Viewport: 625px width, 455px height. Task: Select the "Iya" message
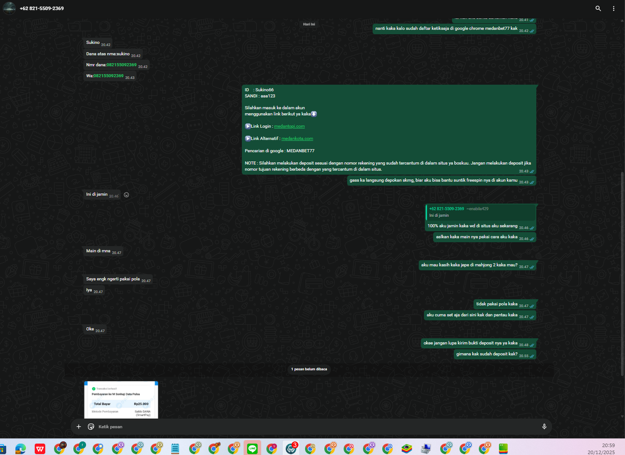click(x=94, y=290)
